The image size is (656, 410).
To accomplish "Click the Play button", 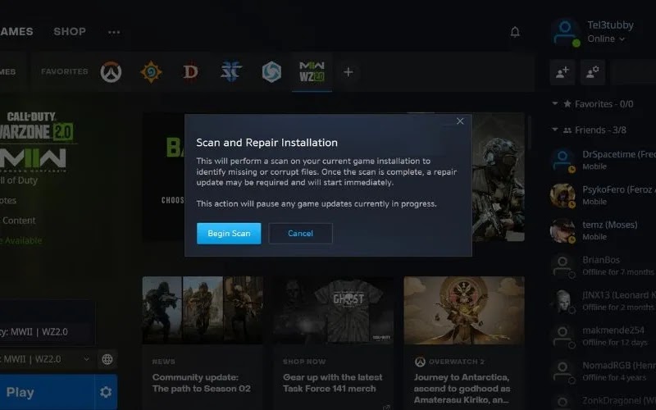I will click(47, 393).
